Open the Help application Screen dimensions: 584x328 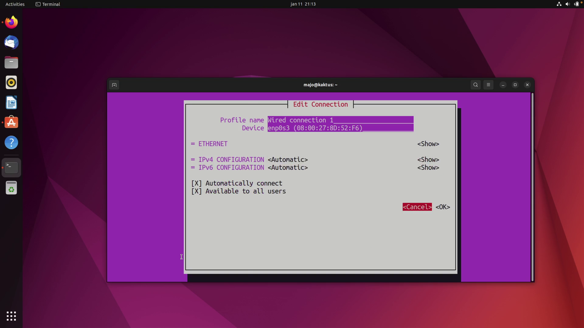pyautogui.click(x=11, y=143)
